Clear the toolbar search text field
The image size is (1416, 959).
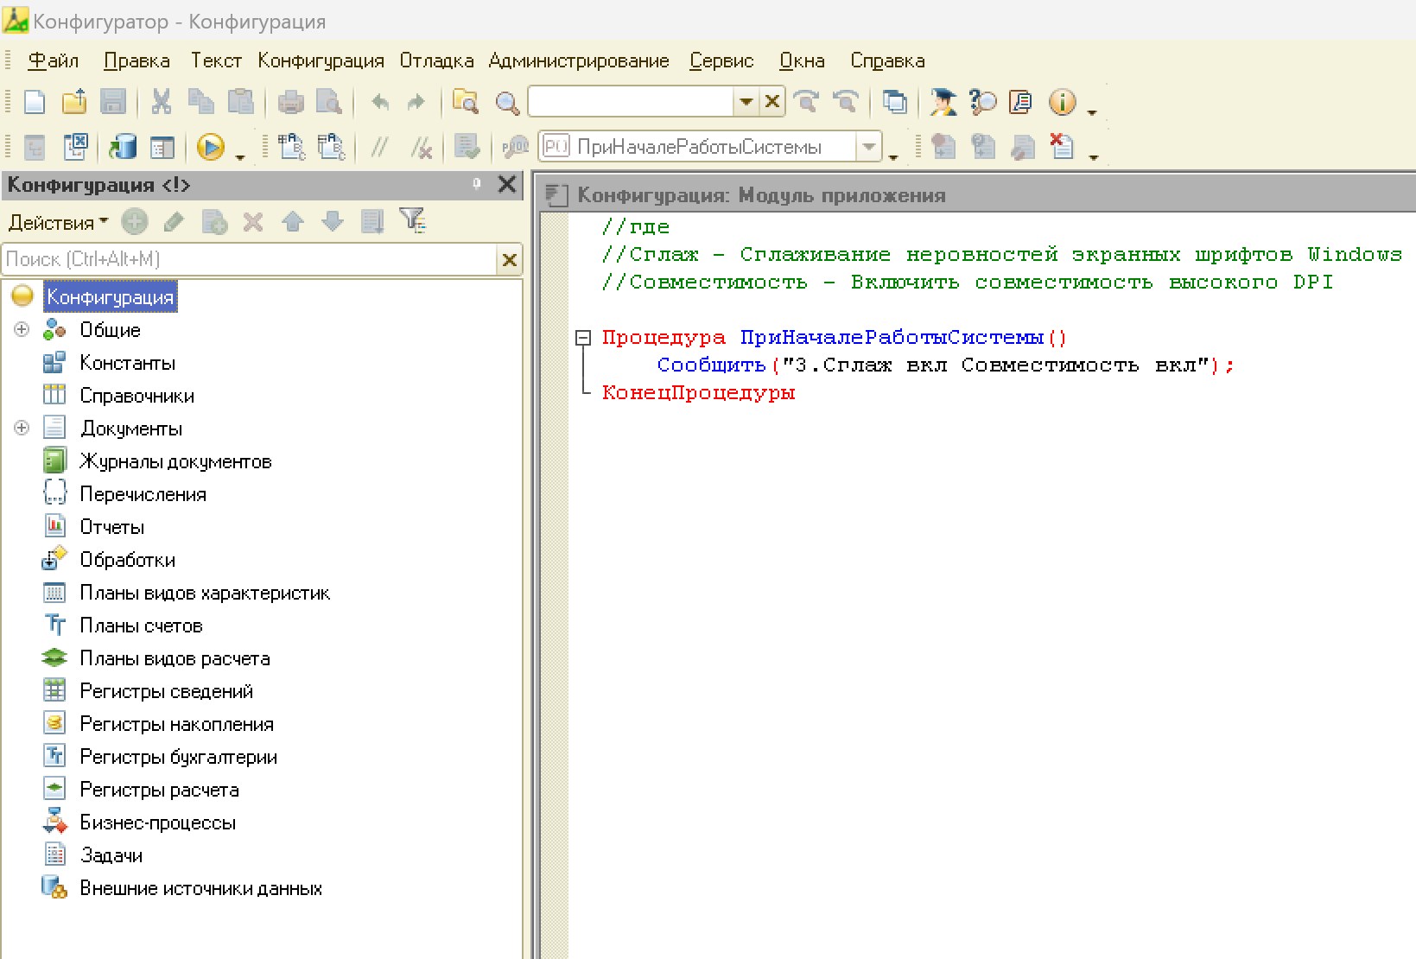pos(772,102)
